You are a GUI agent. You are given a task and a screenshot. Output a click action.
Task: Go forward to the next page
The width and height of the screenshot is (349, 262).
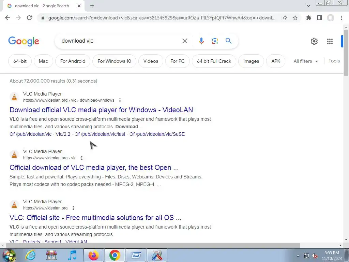pyautogui.click(x=18, y=18)
